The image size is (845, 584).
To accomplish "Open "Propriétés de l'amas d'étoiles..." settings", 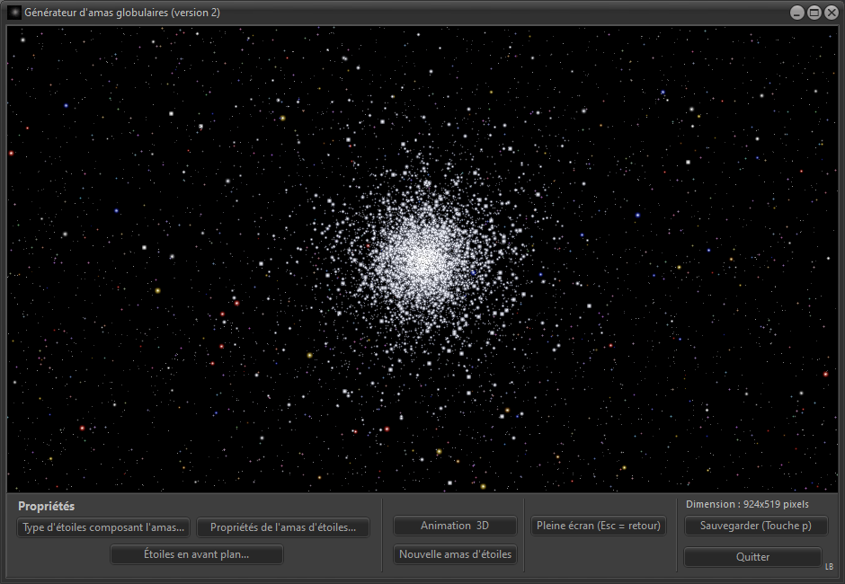I will click(283, 527).
